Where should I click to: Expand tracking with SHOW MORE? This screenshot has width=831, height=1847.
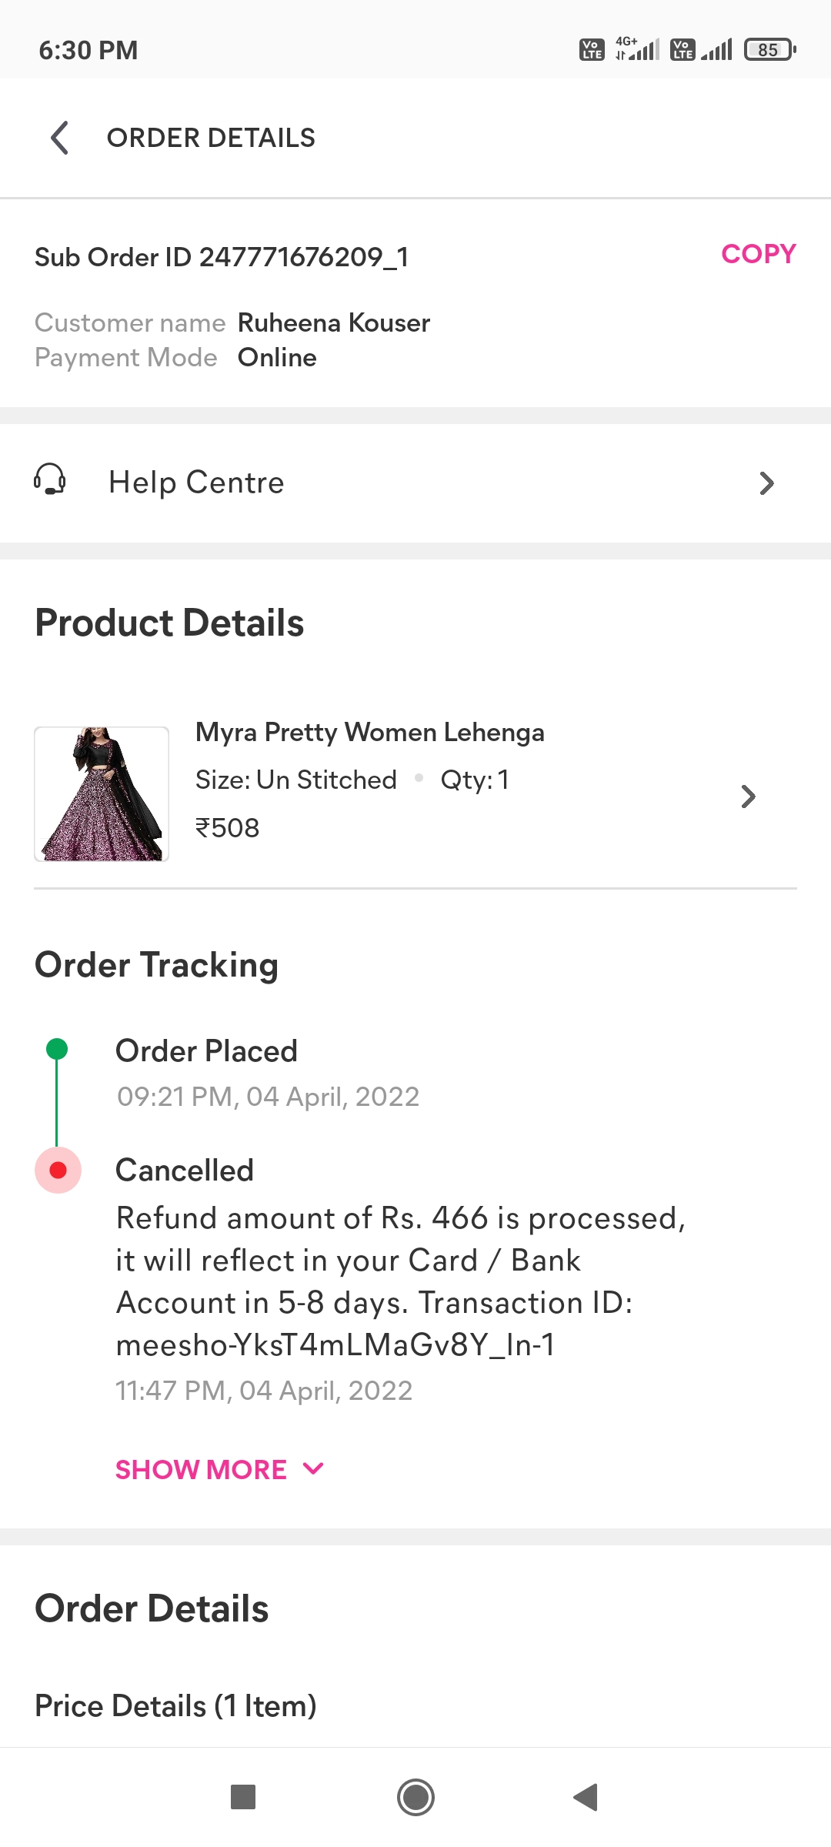tap(202, 1470)
